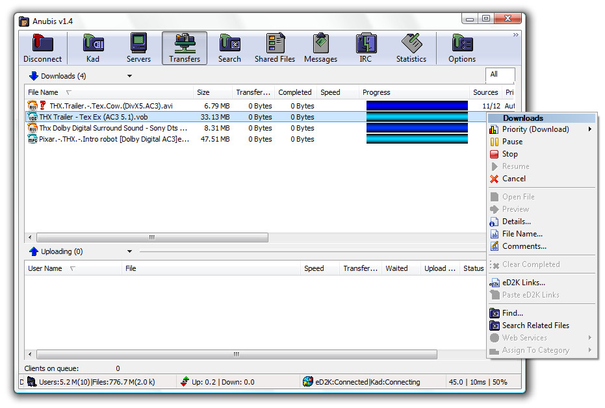Choose eD2K Links... menu entry
The height and width of the screenshot is (408, 605).
tap(542, 283)
